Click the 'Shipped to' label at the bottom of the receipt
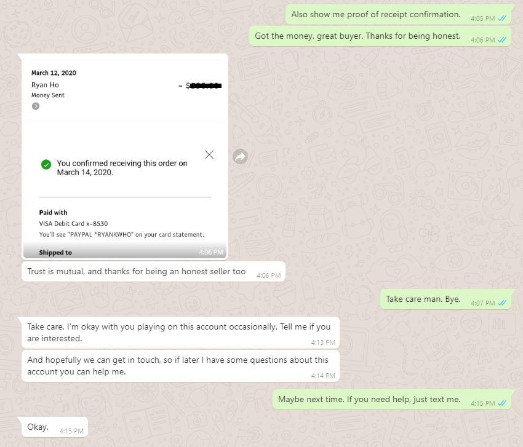The image size is (523, 447). [x=55, y=253]
